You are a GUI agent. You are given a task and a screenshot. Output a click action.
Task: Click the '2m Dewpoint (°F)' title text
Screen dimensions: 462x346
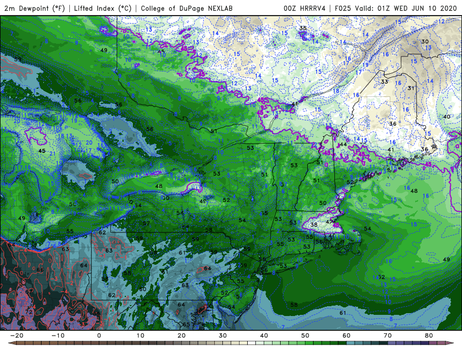click(x=35, y=8)
